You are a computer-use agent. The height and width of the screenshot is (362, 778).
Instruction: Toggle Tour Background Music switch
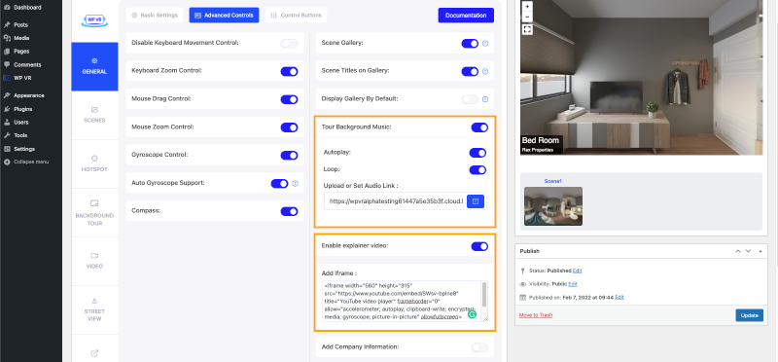point(479,127)
